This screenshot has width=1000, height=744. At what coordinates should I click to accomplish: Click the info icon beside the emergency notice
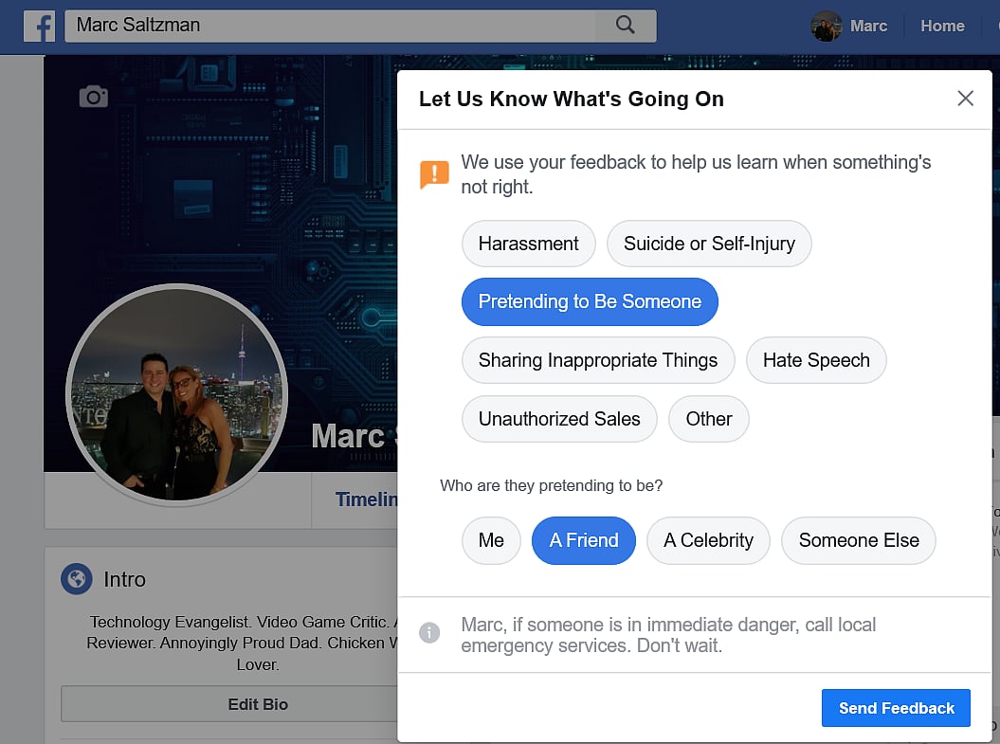(x=429, y=633)
